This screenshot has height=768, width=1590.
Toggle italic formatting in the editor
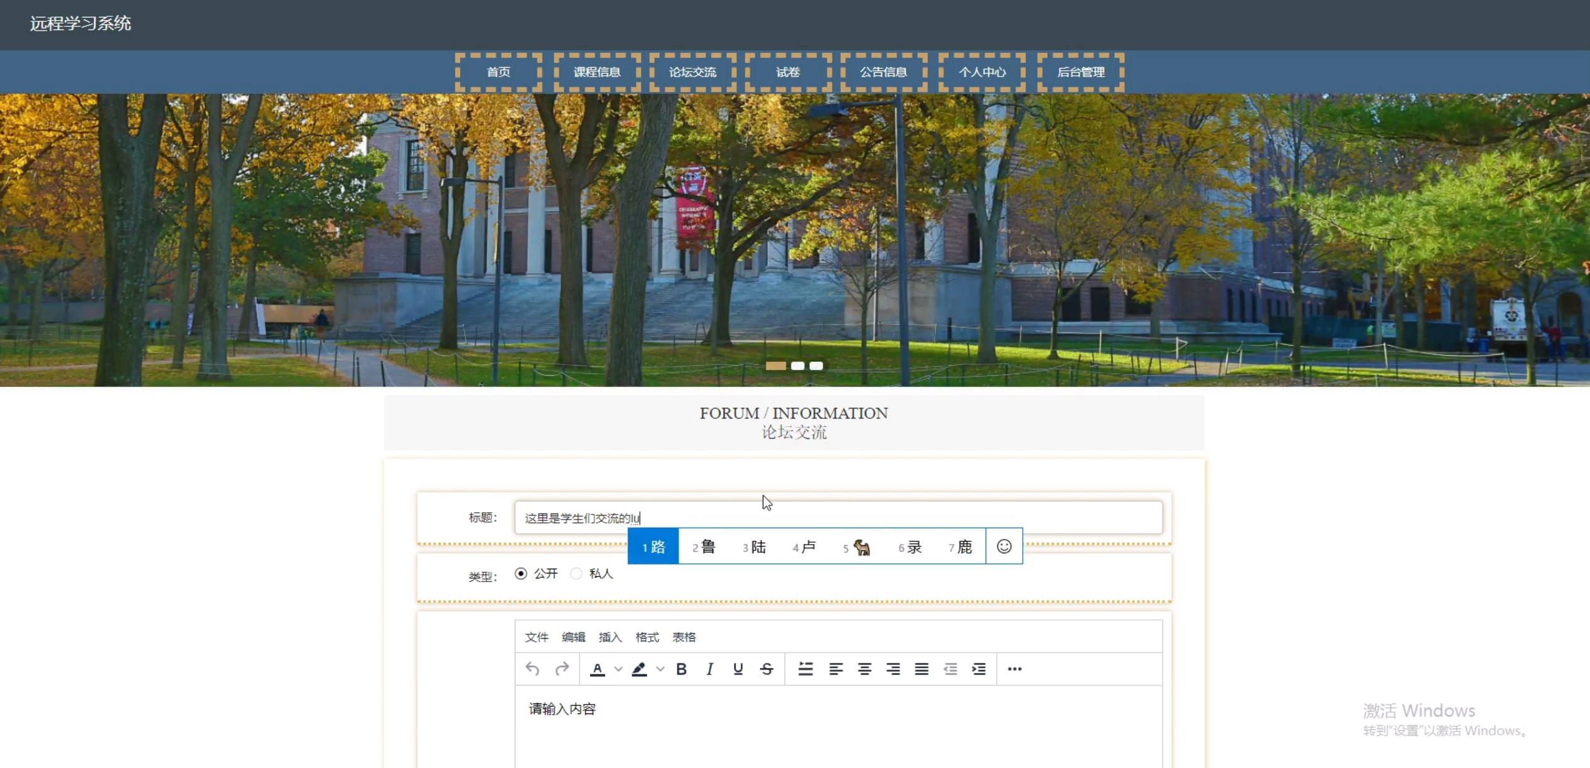709,669
